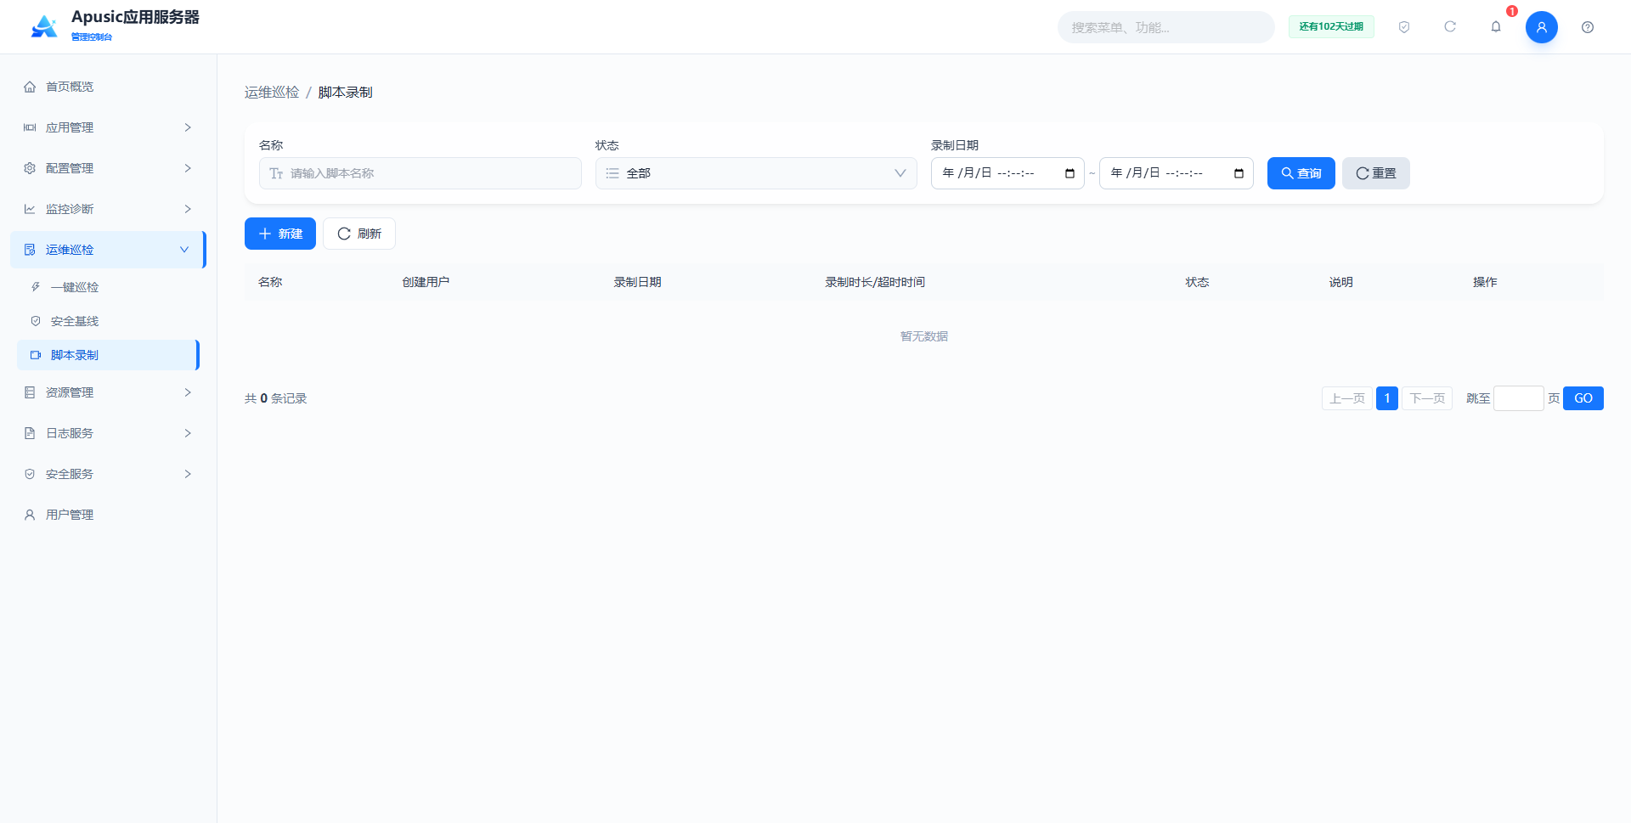Image resolution: width=1631 pixels, height=823 pixels.
Task: Click the 资源管理 sidebar icon
Action: [x=30, y=392]
